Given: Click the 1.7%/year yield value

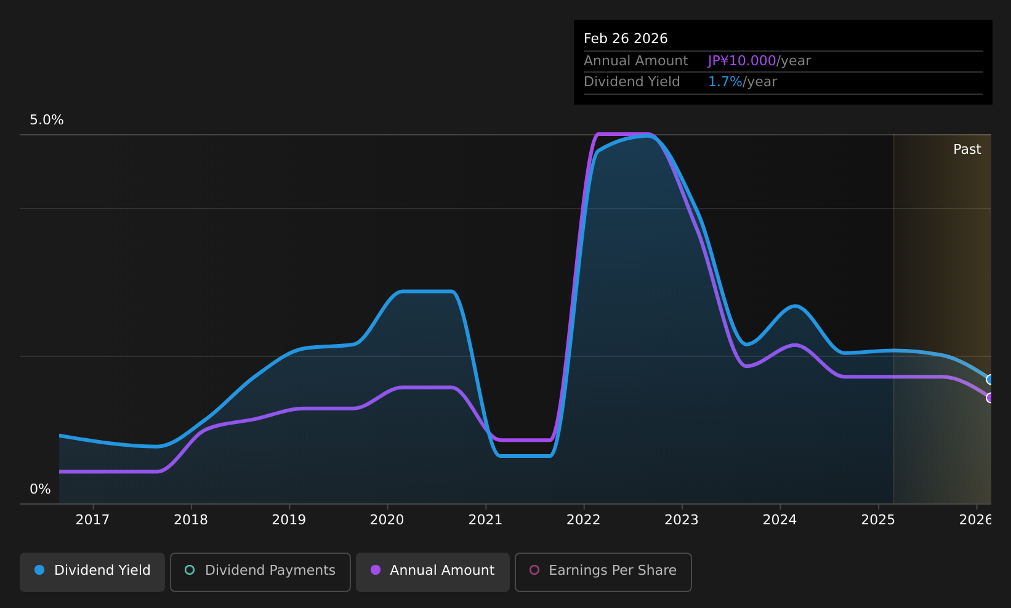Looking at the screenshot, I should (x=743, y=82).
